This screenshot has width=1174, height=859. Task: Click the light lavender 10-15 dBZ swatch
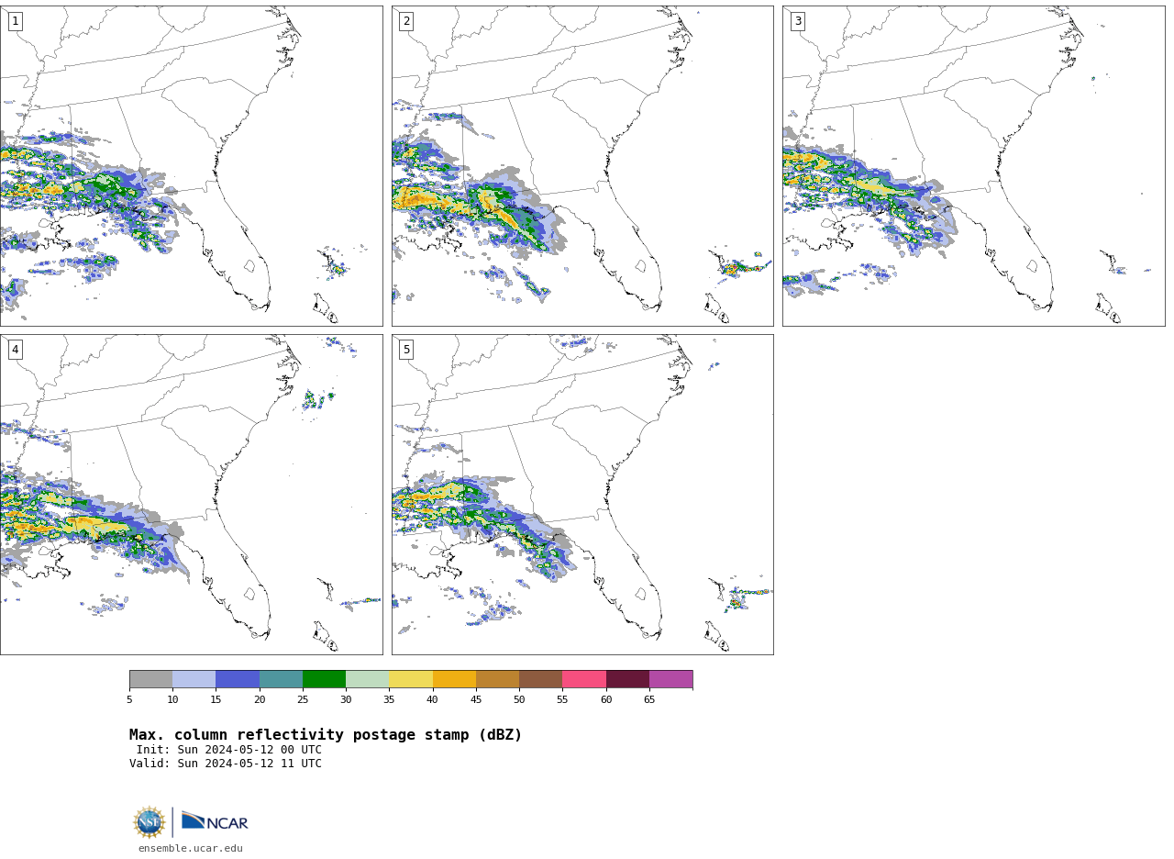(194, 679)
